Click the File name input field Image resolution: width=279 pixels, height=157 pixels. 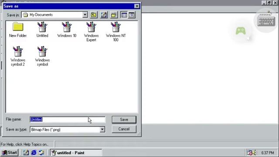[68, 119]
